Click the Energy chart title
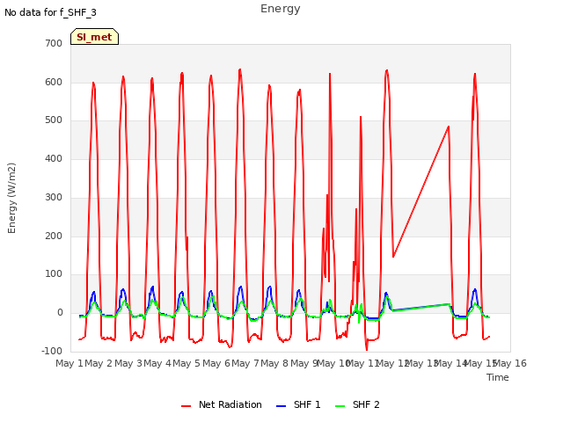563x422 pixels. point(281,9)
